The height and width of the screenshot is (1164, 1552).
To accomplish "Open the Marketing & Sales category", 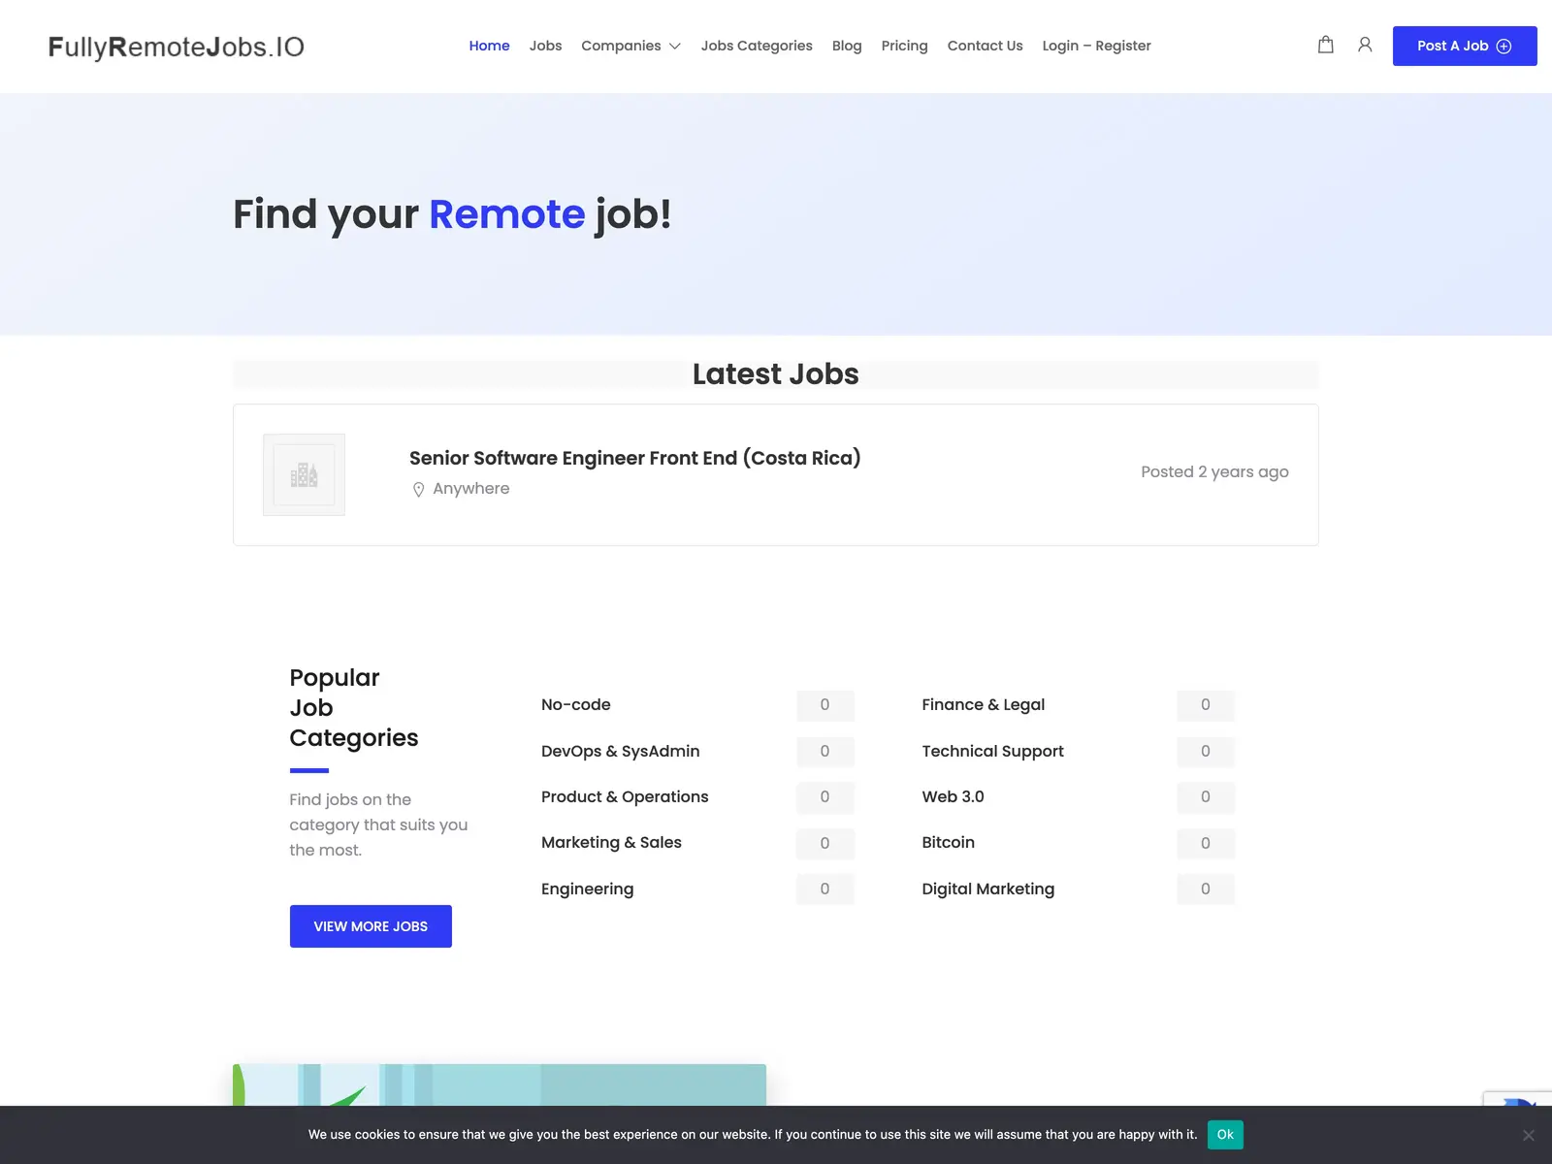I will pos(611,843).
